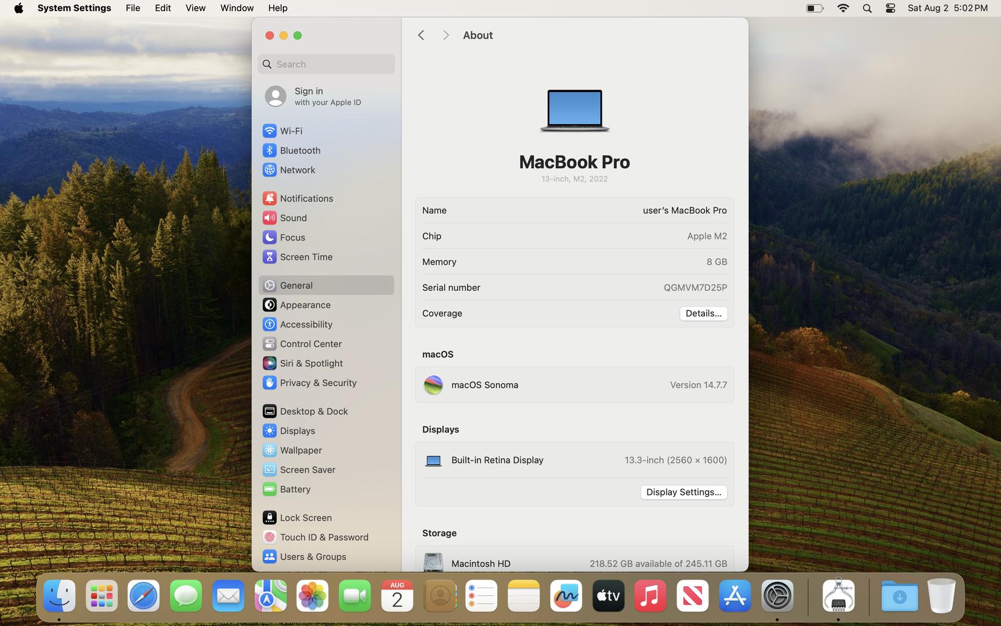Click the Coverage Details button

(x=703, y=314)
